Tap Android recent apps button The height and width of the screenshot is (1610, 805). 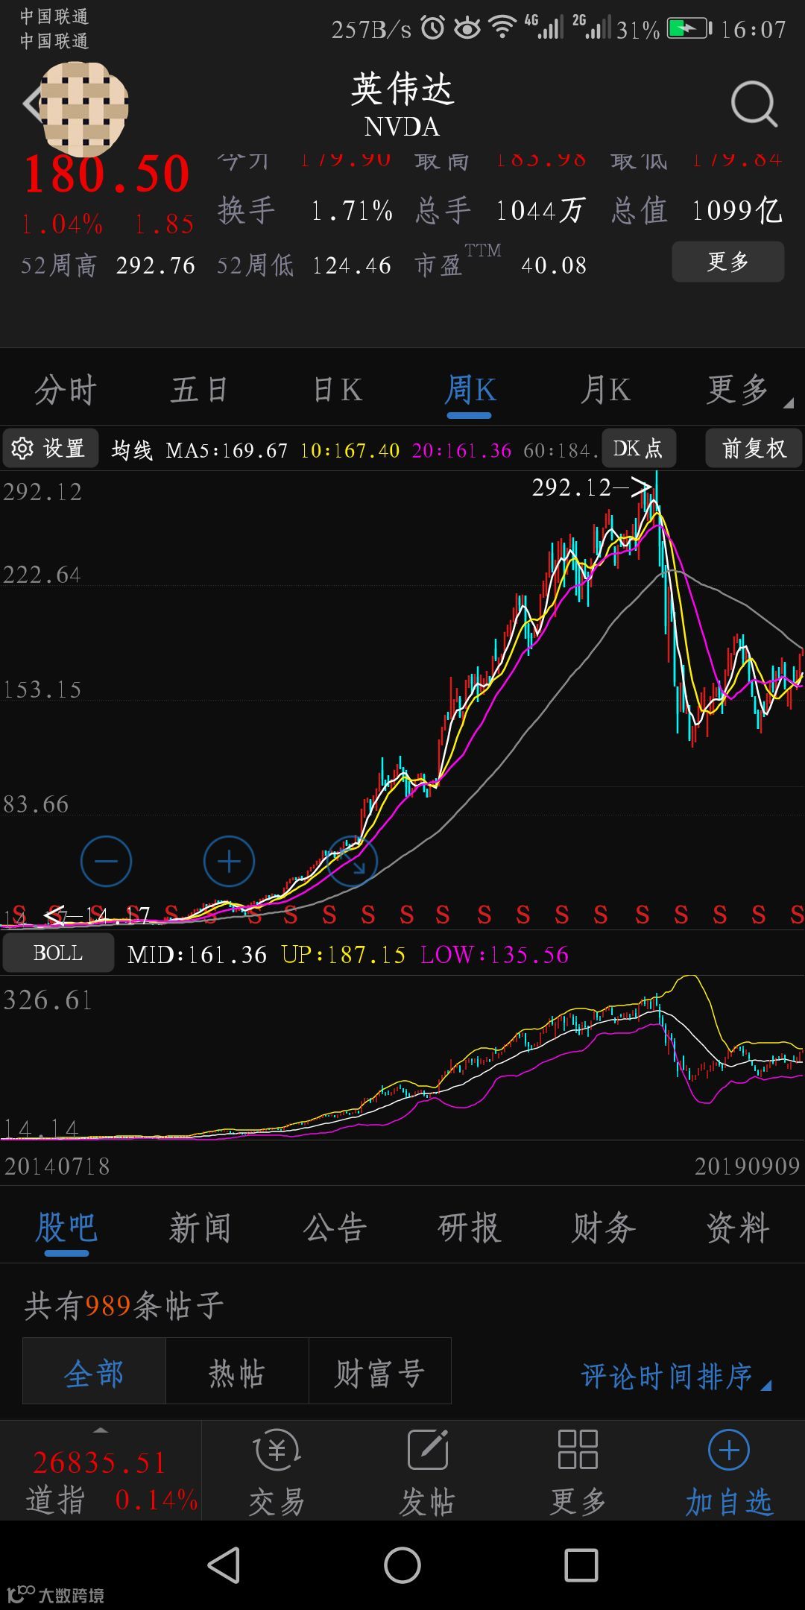pyautogui.click(x=581, y=1565)
